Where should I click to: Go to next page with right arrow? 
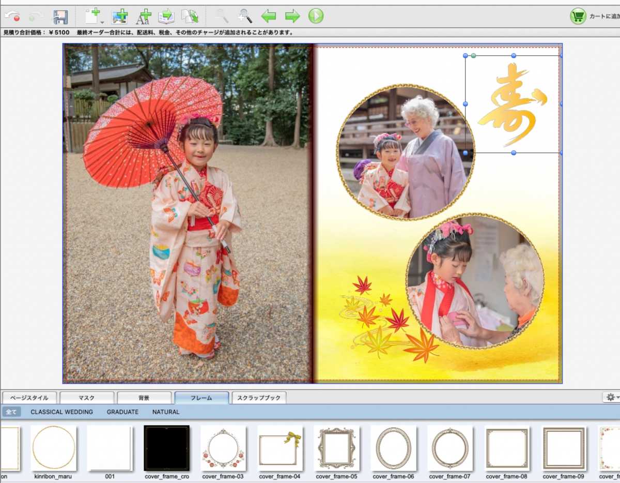(x=292, y=17)
